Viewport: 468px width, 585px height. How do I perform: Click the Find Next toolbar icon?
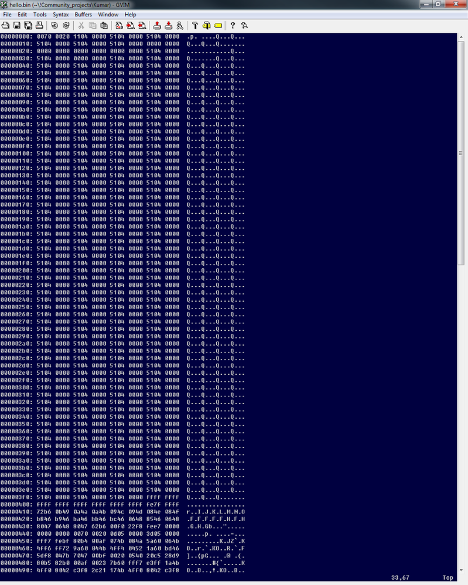pos(131,25)
